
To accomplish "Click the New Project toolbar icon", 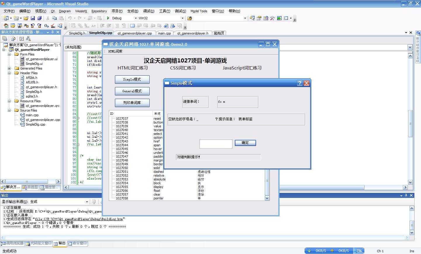I will pyautogui.click(x=6, y=18).
